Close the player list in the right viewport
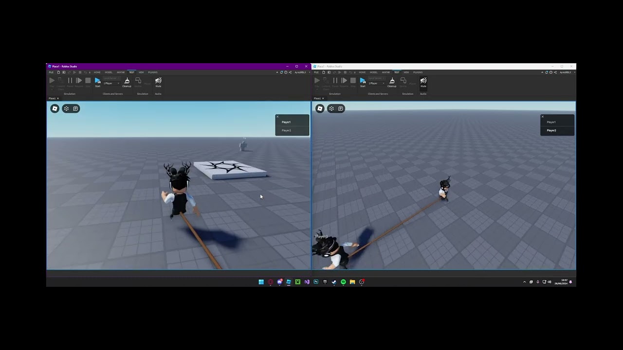Screen dimensions: 623x350 [x=543, y=116]
